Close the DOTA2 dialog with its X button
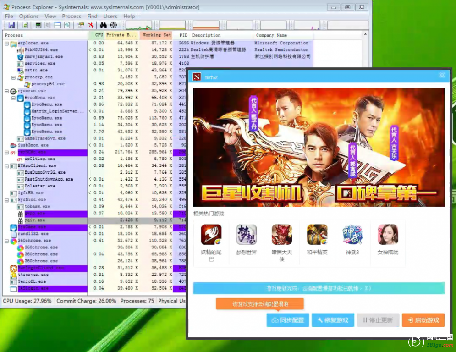This screenshot has height=352, width=456. 442,75
